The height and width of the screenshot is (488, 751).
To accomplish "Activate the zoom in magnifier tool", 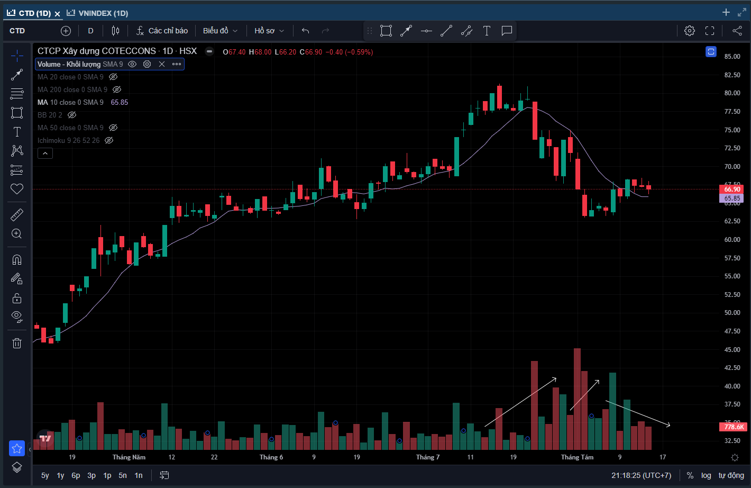I will 17,233.
